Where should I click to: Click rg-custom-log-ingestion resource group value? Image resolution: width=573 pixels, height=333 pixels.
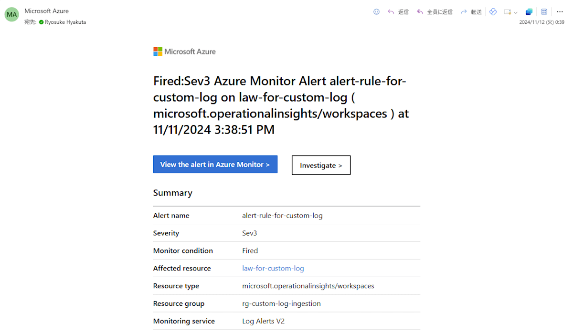[282, 303]
